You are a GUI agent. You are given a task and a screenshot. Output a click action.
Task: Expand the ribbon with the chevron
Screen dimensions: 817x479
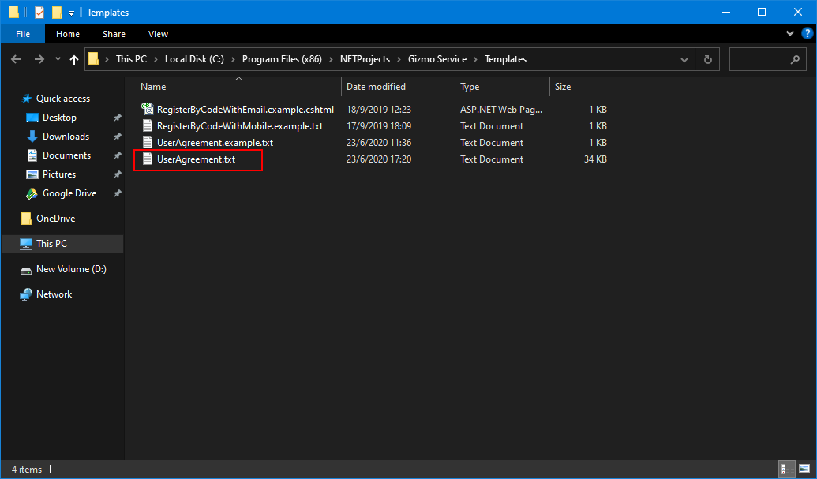[790, 33]
